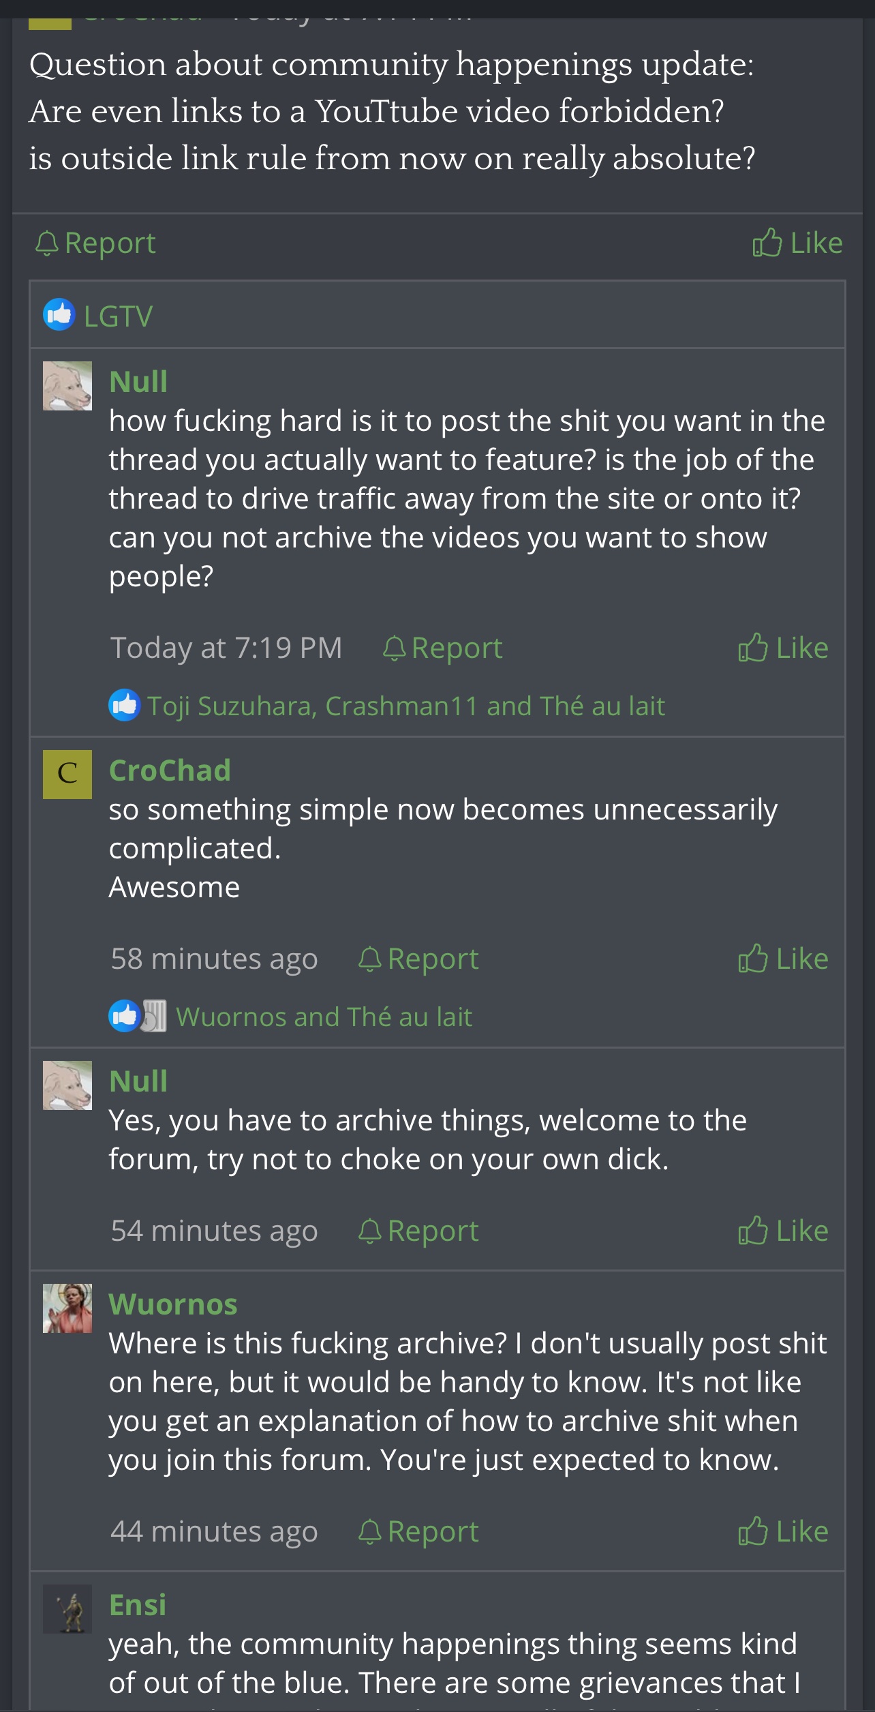Like Null's 7:19 PM comment

pos(783,648)
